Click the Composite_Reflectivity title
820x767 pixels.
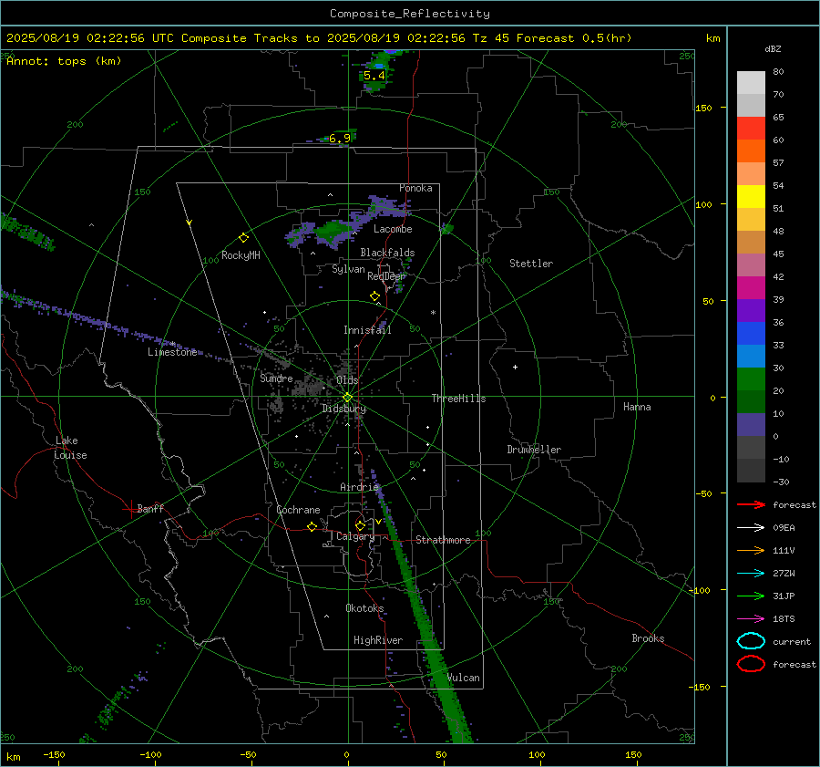pos(410,14)
